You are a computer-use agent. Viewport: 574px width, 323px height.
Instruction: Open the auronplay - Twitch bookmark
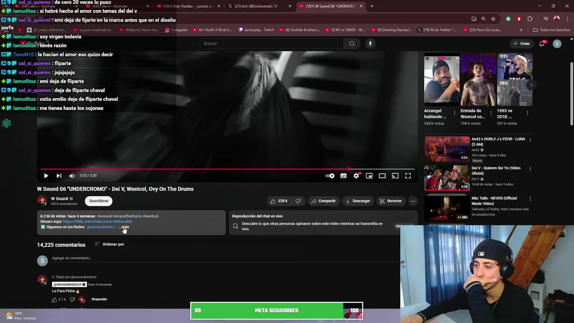tap(257, 30)
